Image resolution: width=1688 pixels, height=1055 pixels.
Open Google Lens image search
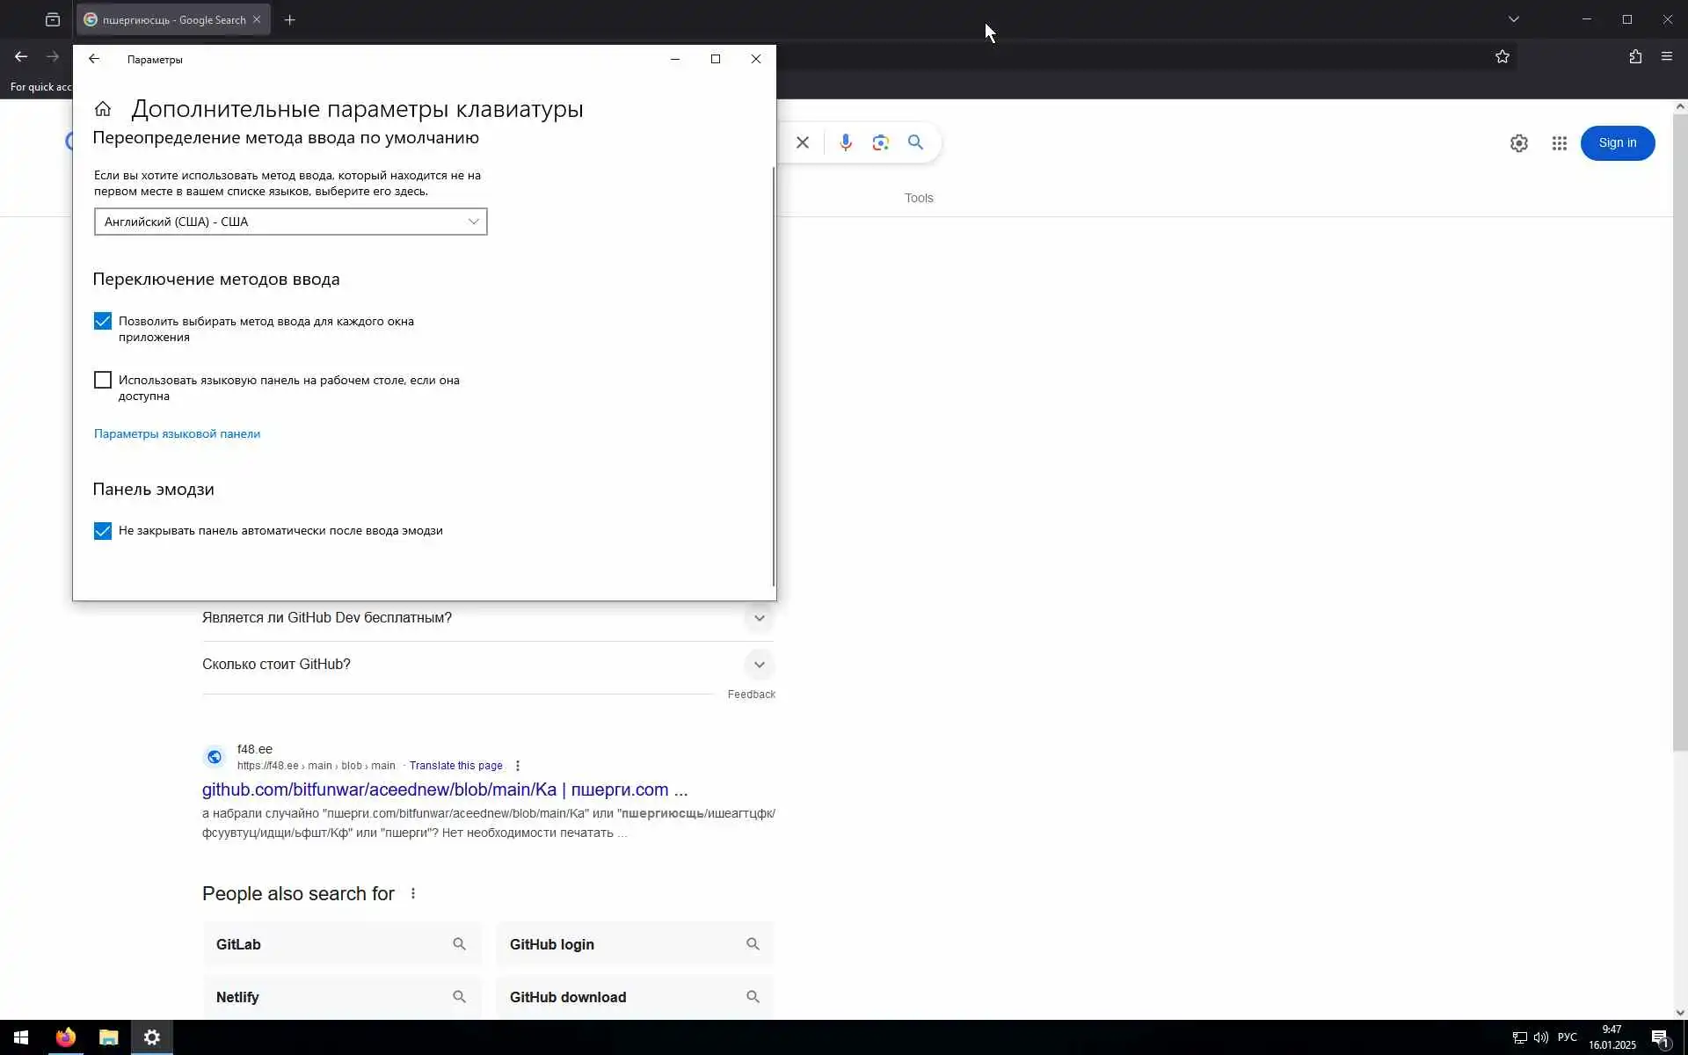880,142
